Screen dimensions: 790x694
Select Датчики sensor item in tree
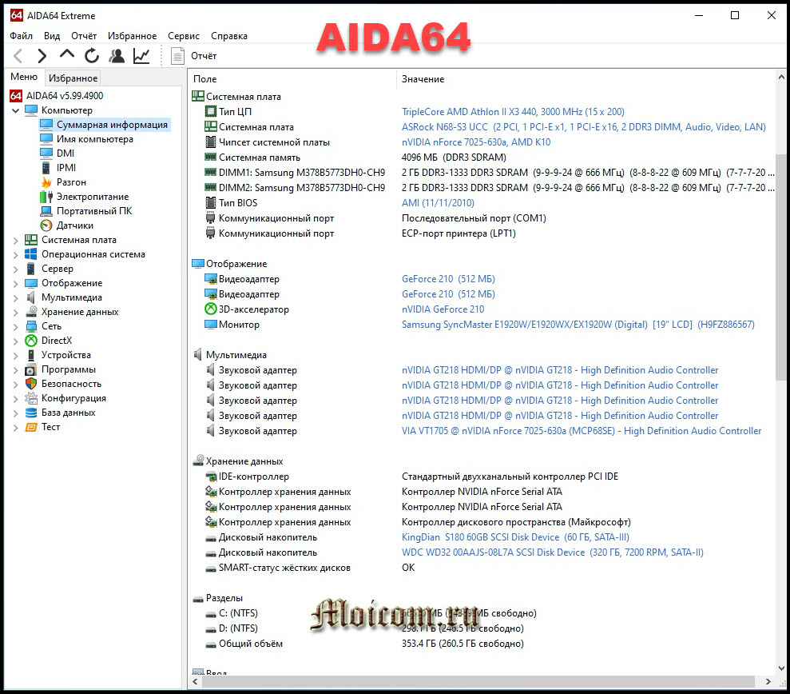74,225
